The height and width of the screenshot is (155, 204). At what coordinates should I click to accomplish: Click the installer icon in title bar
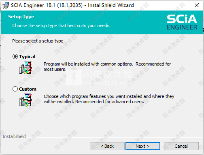tap(6, 5)
